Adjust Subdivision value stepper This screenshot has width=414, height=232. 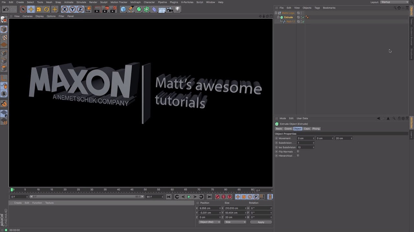(313, 143)
